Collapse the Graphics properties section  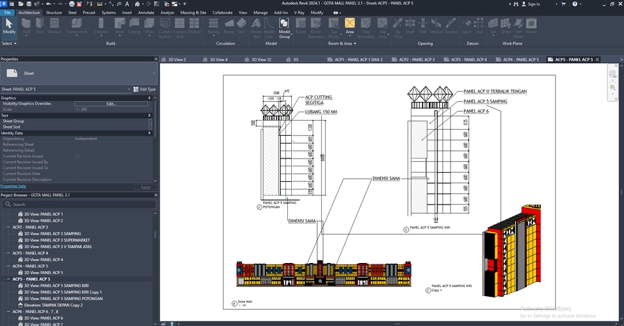[x=149, y=98]
